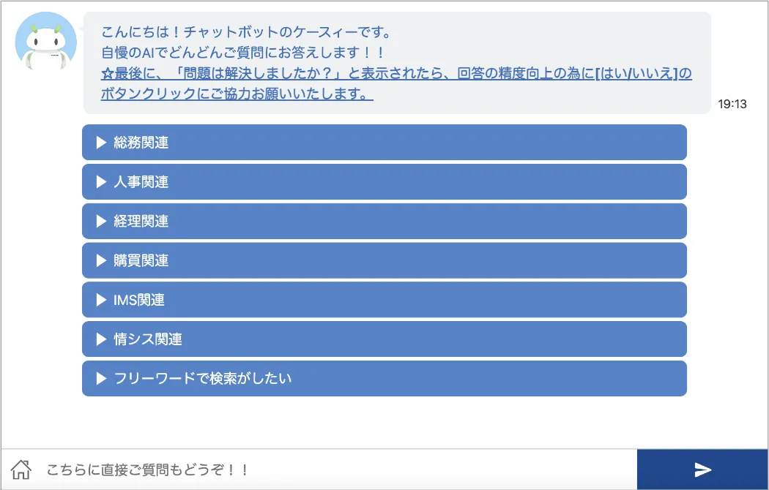Select the 総務関連 category button
The width and height of the screenshot is (769, 490).
tap(384, 143)
